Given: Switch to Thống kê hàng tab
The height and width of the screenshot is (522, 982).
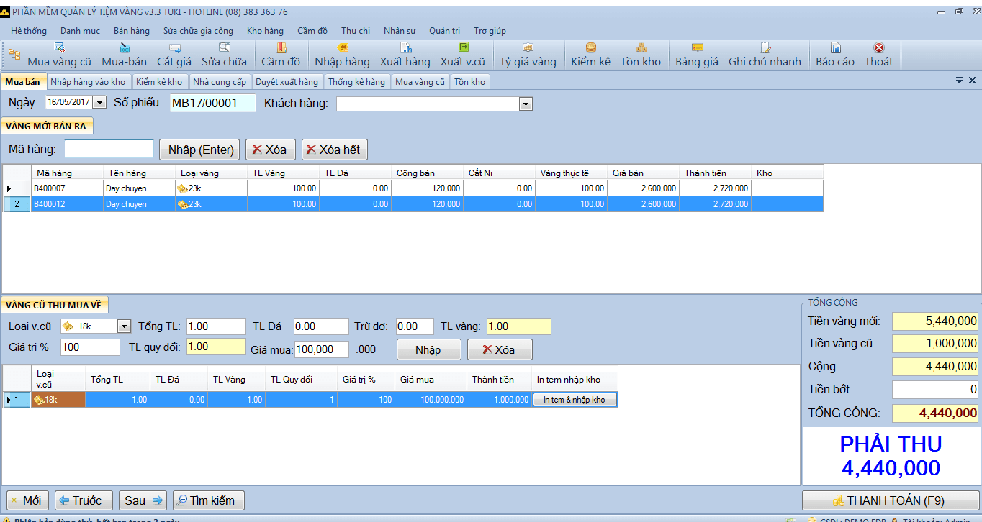Looking at the screenshot, I should point(356,82).
